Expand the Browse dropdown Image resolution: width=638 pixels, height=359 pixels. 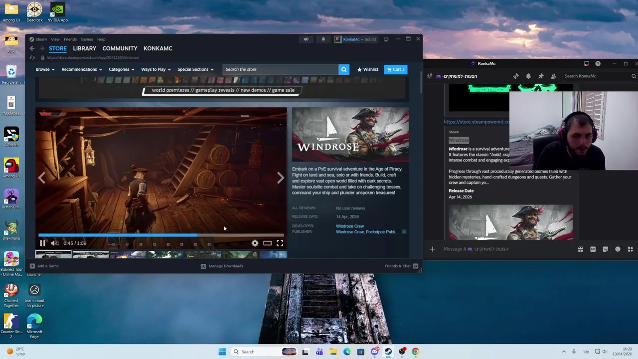[x=45, y=69]
